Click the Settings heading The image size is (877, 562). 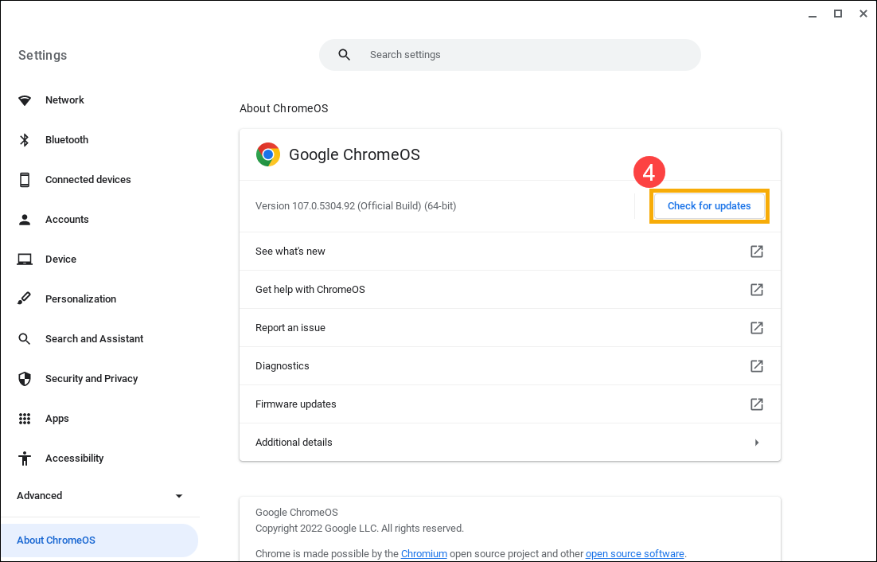tap(42, 56)
